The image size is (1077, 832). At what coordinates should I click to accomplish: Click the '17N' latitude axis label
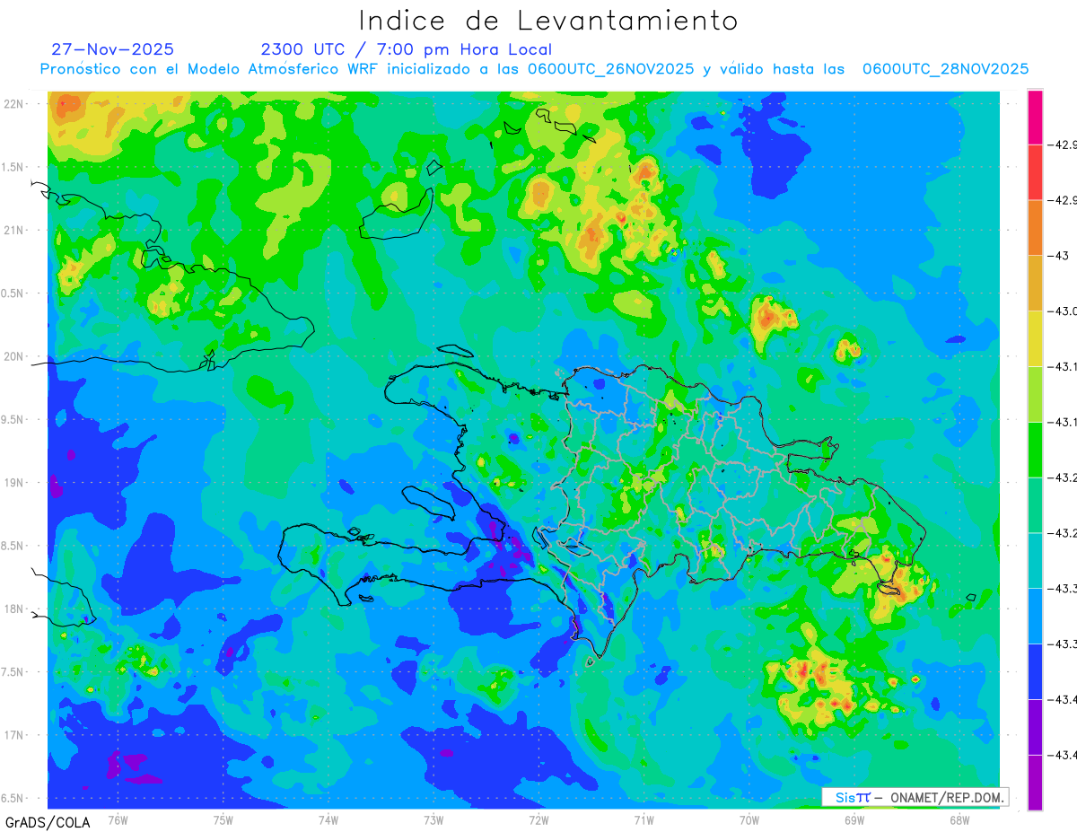(14, 735)
